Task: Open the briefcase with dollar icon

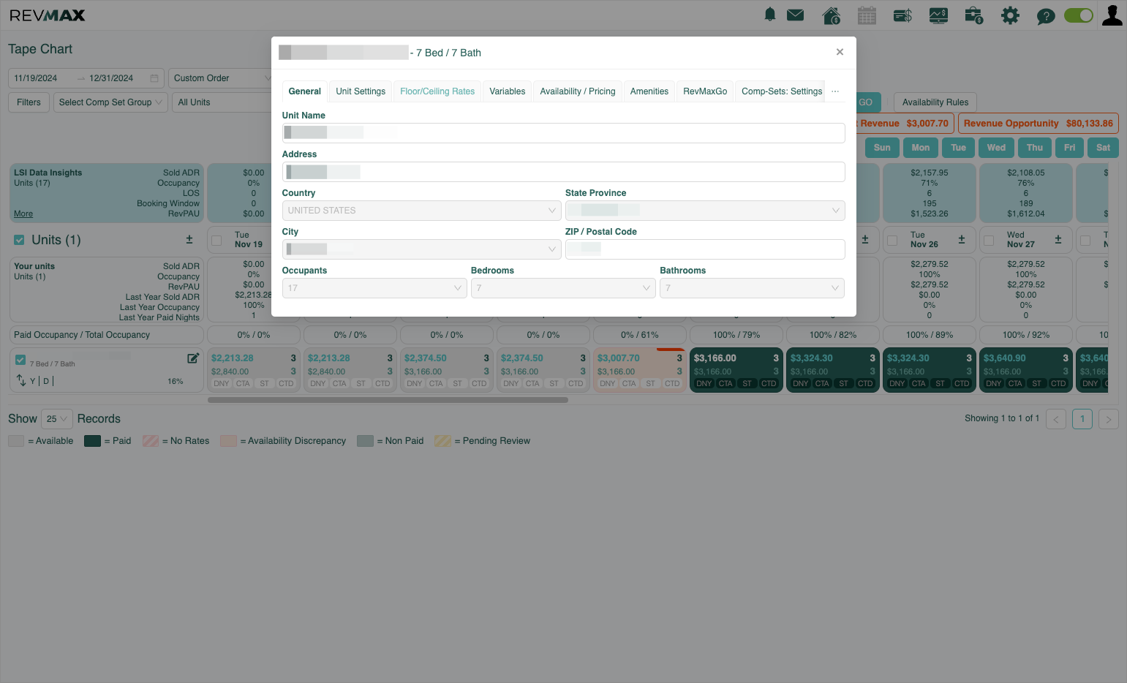Action: (x=974, y=15)
